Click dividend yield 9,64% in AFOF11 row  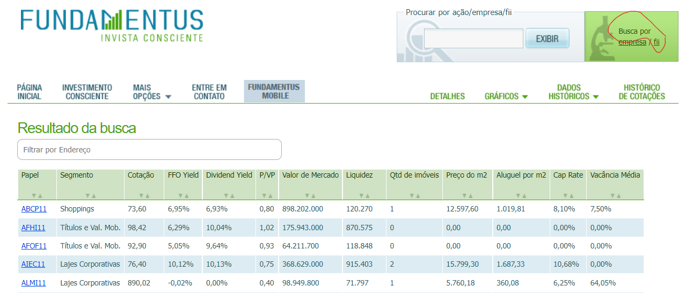[217, 246]
